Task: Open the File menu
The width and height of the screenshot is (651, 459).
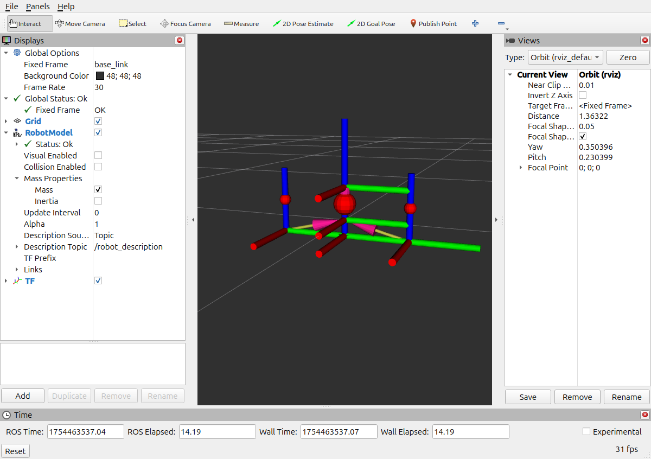Action: point(11,7)
